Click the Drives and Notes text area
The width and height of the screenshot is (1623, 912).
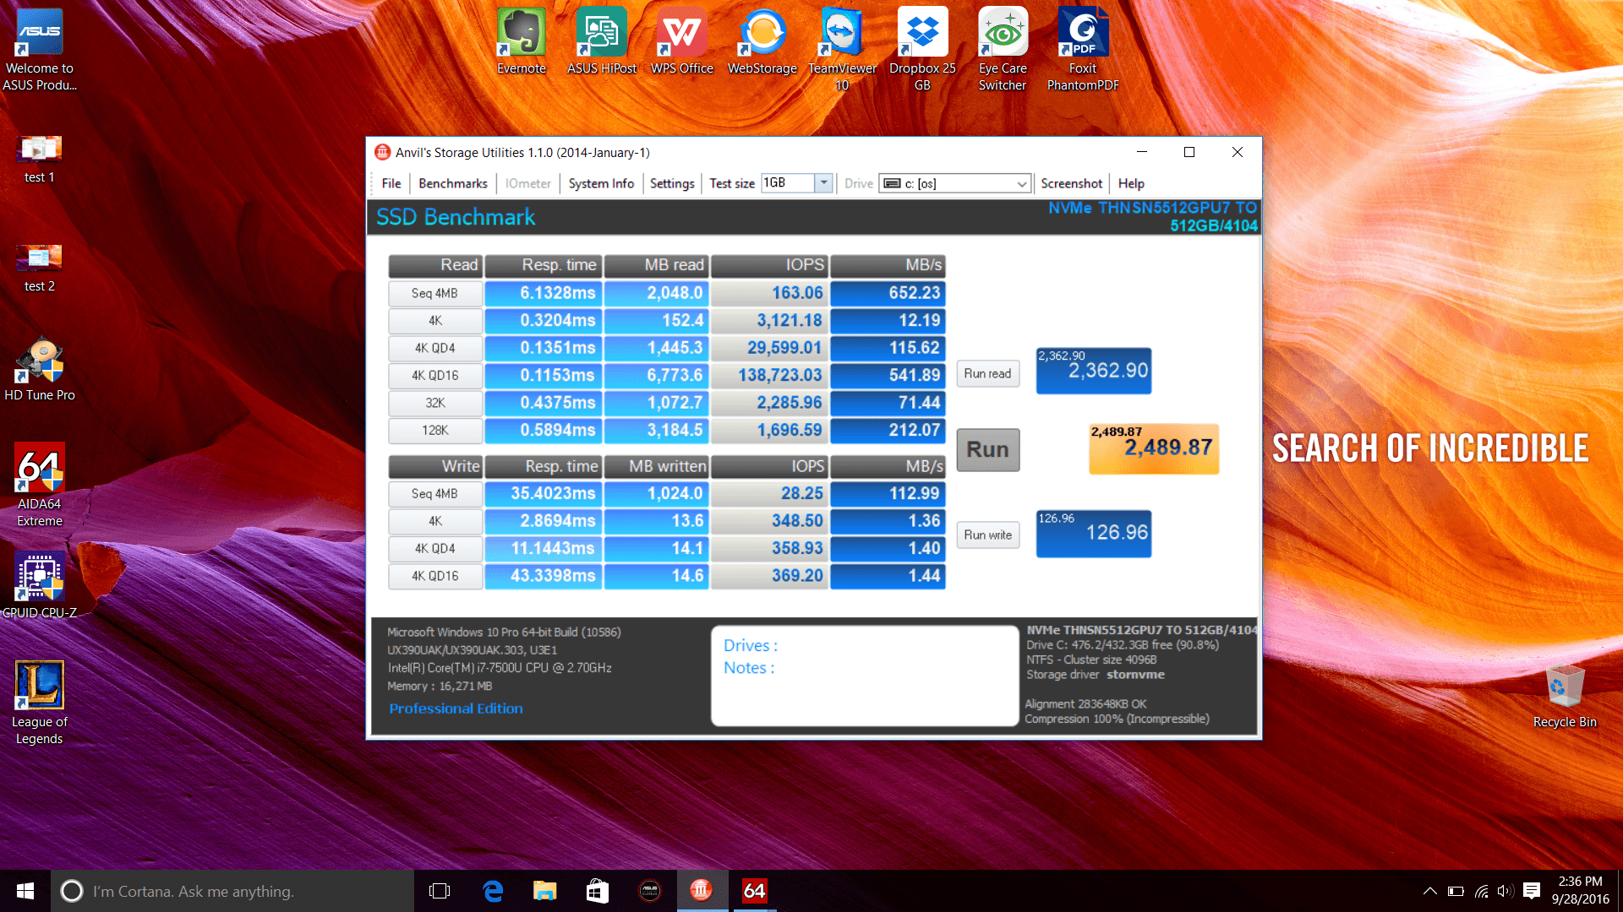coord(865,676)
